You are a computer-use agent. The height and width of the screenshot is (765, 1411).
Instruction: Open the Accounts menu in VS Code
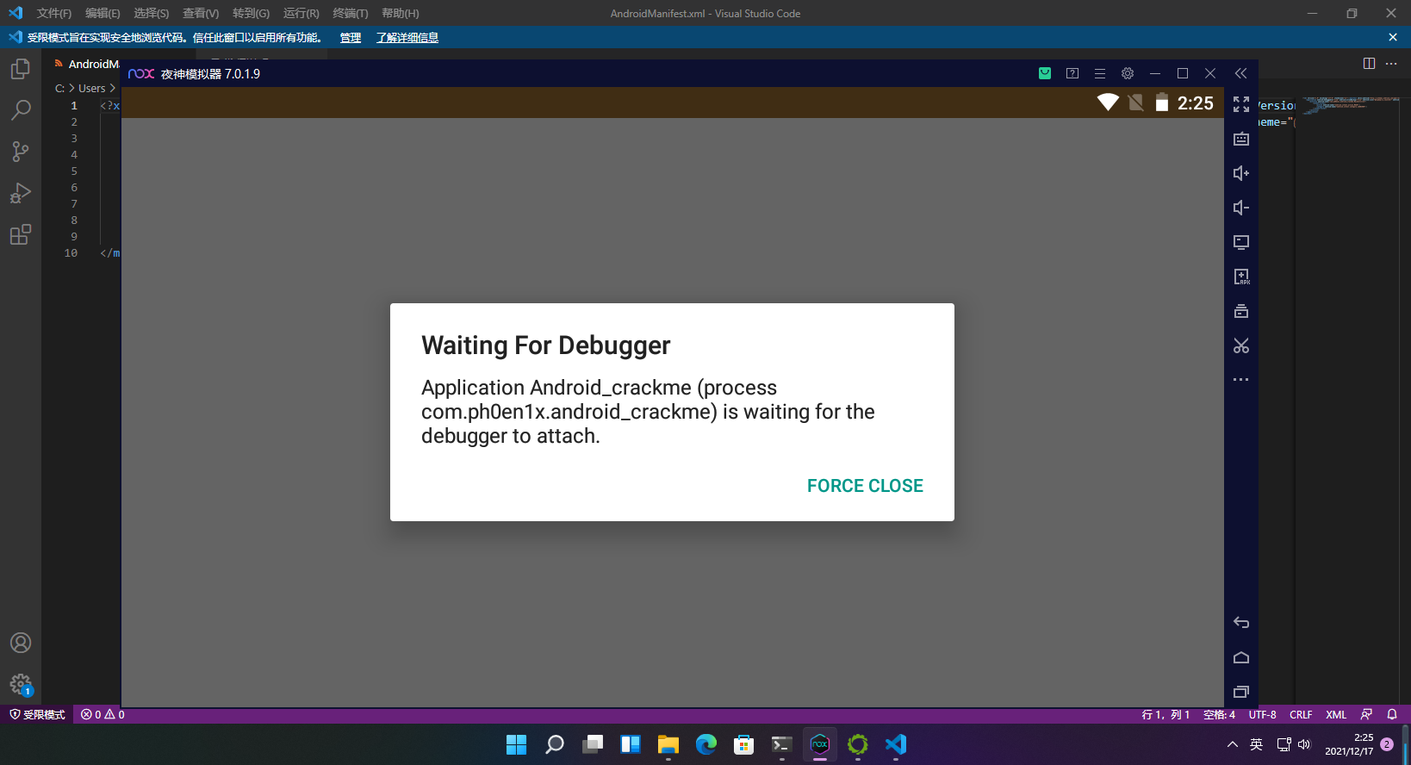(21, 643)
